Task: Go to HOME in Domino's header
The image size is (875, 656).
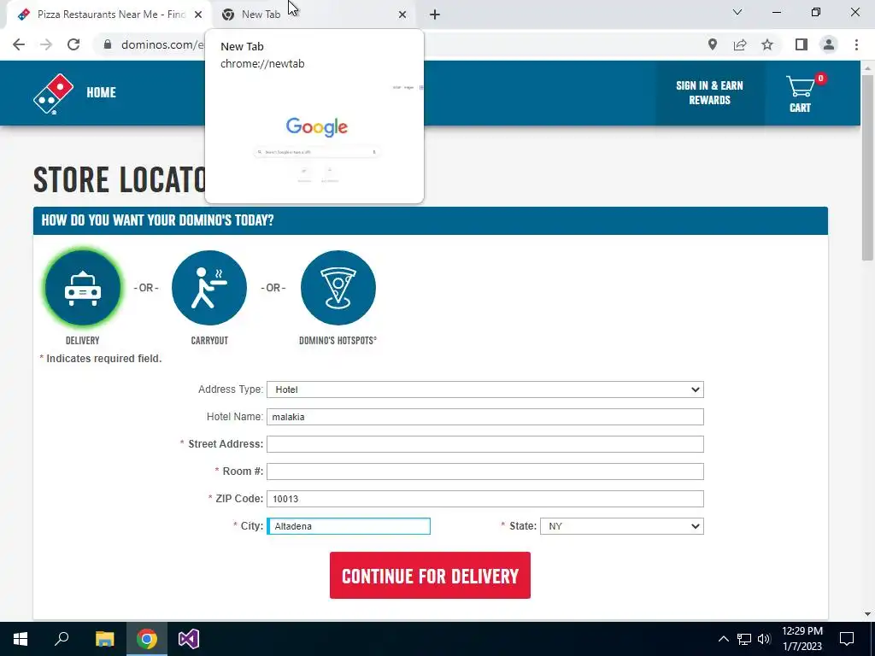Action: coord(101,92)
